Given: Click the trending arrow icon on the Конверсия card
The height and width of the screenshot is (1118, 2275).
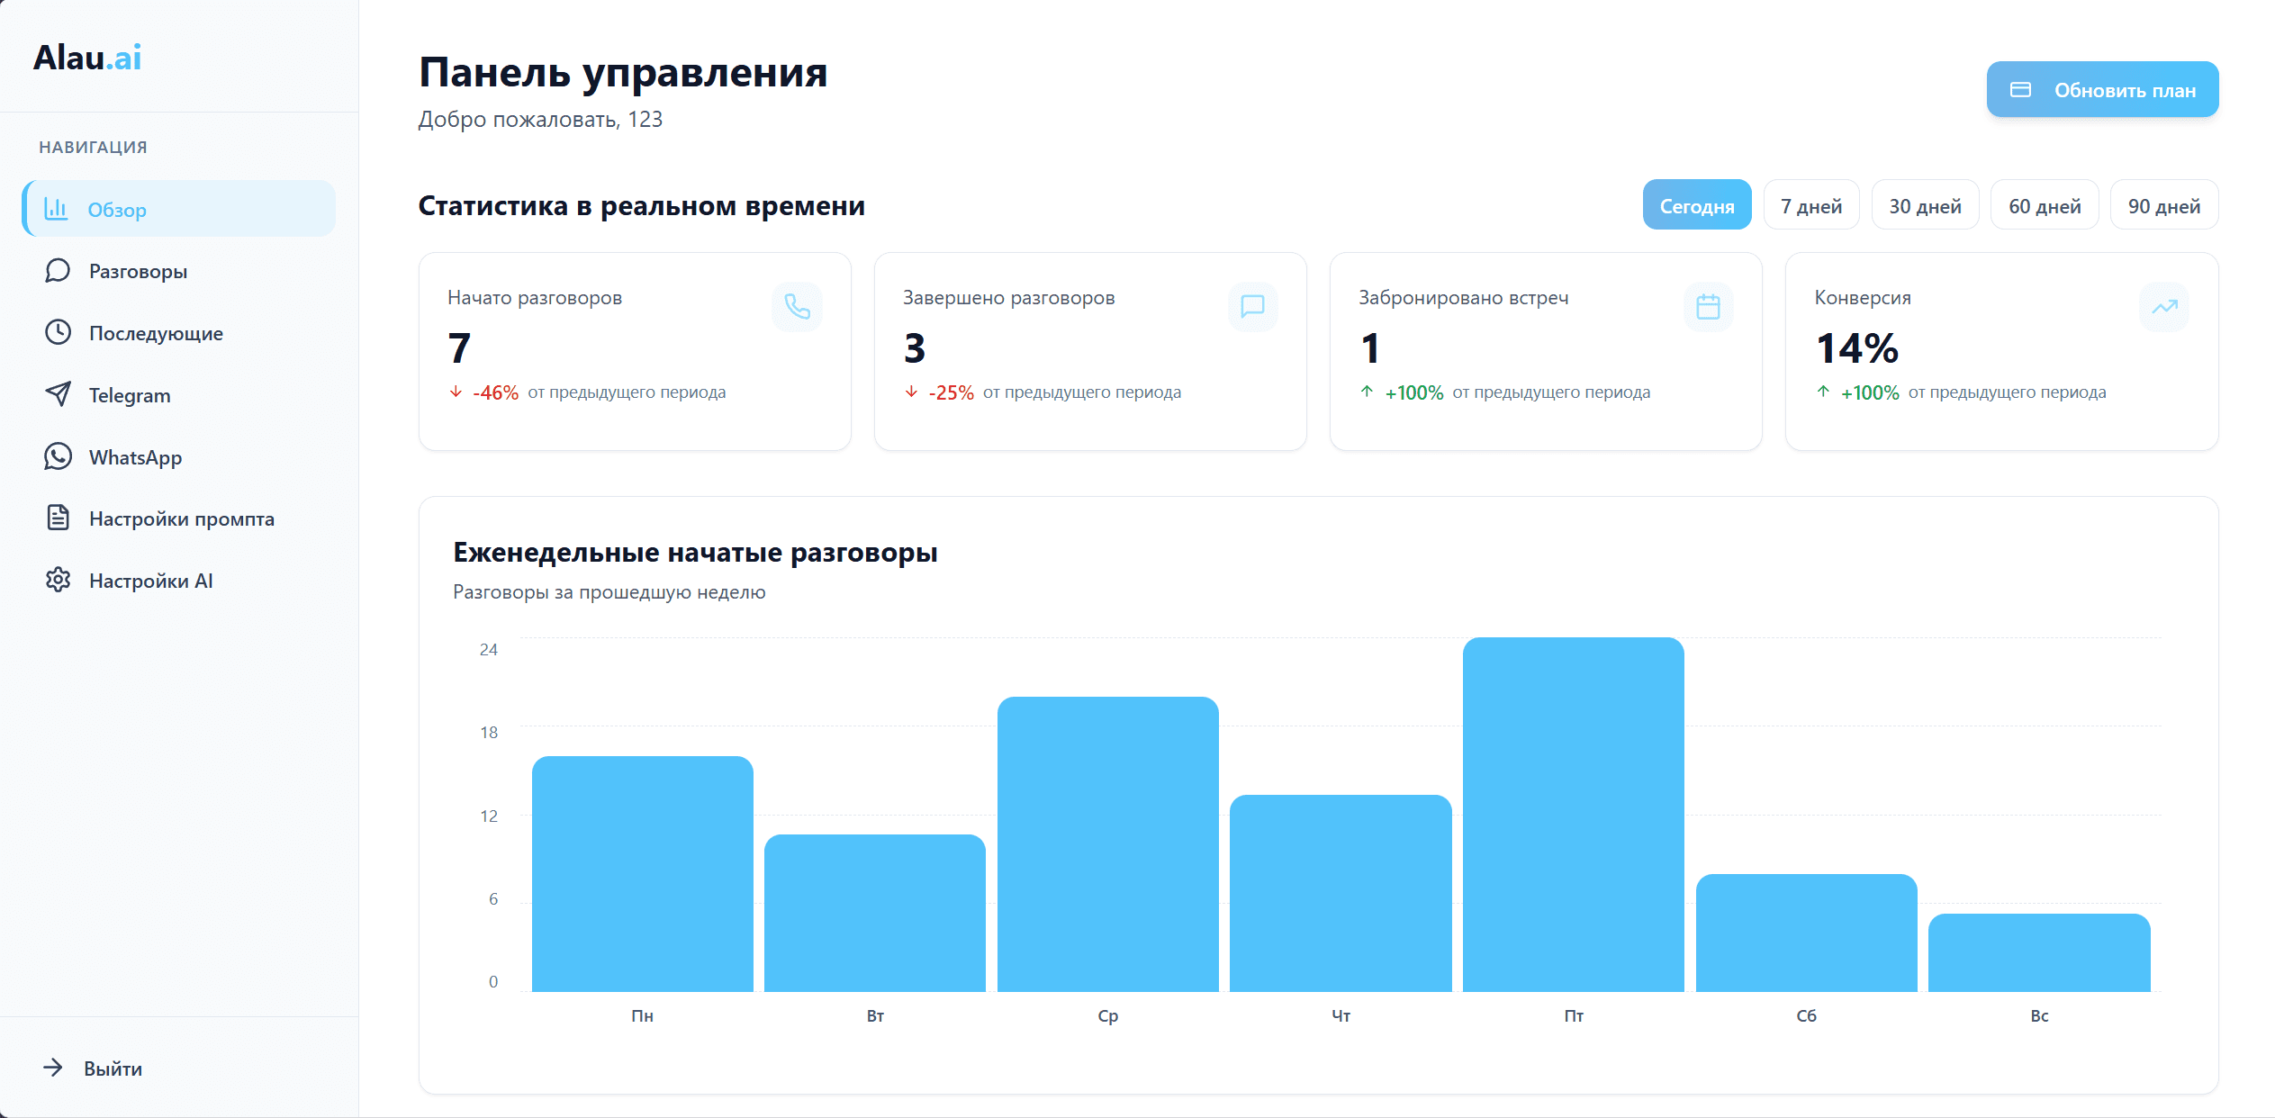Looking at the screenshot, I should pos(2164,307).
